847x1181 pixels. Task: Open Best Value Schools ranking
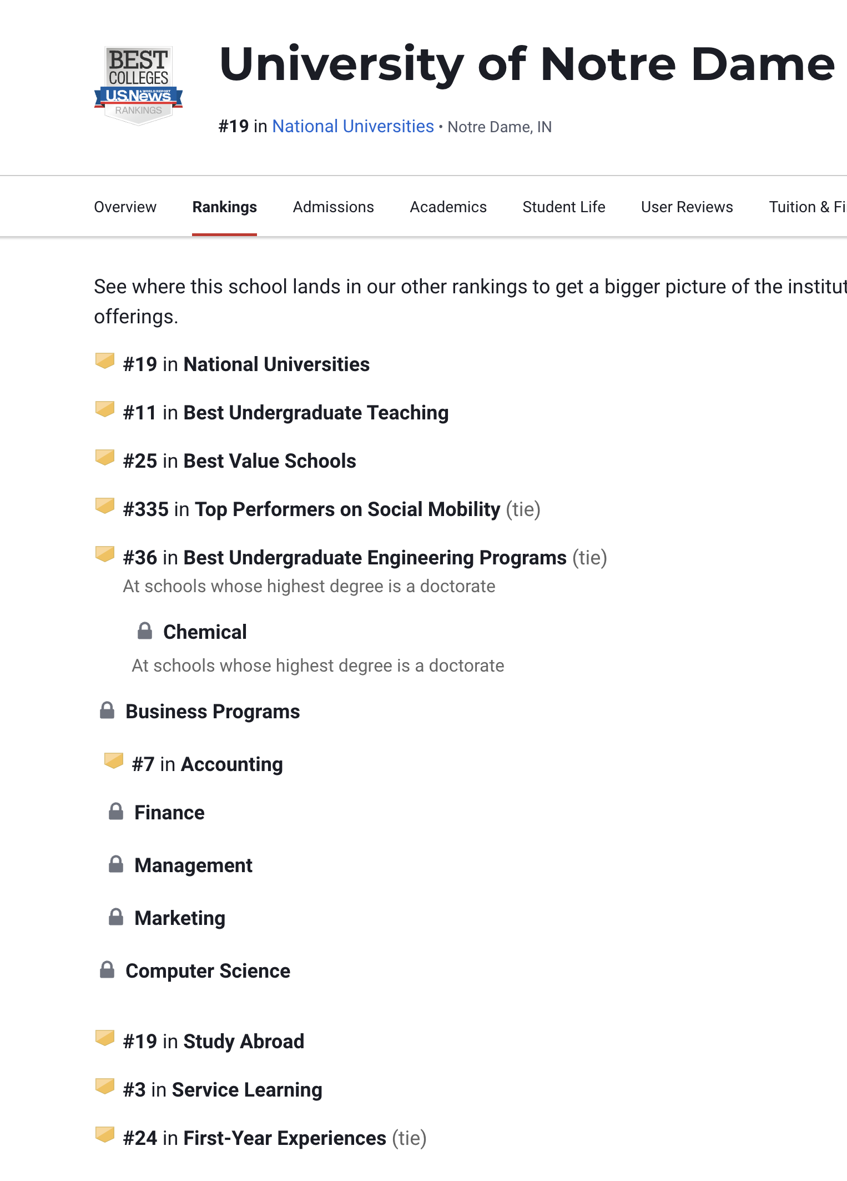point(239,461)
